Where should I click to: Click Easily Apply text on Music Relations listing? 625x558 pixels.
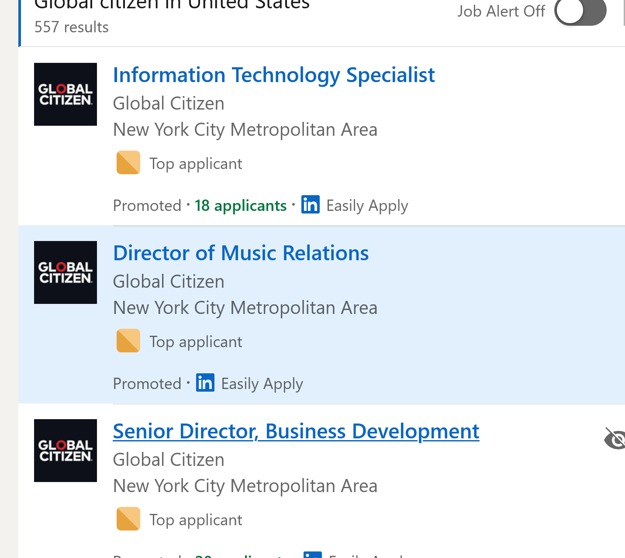click(x=262, y=384)
